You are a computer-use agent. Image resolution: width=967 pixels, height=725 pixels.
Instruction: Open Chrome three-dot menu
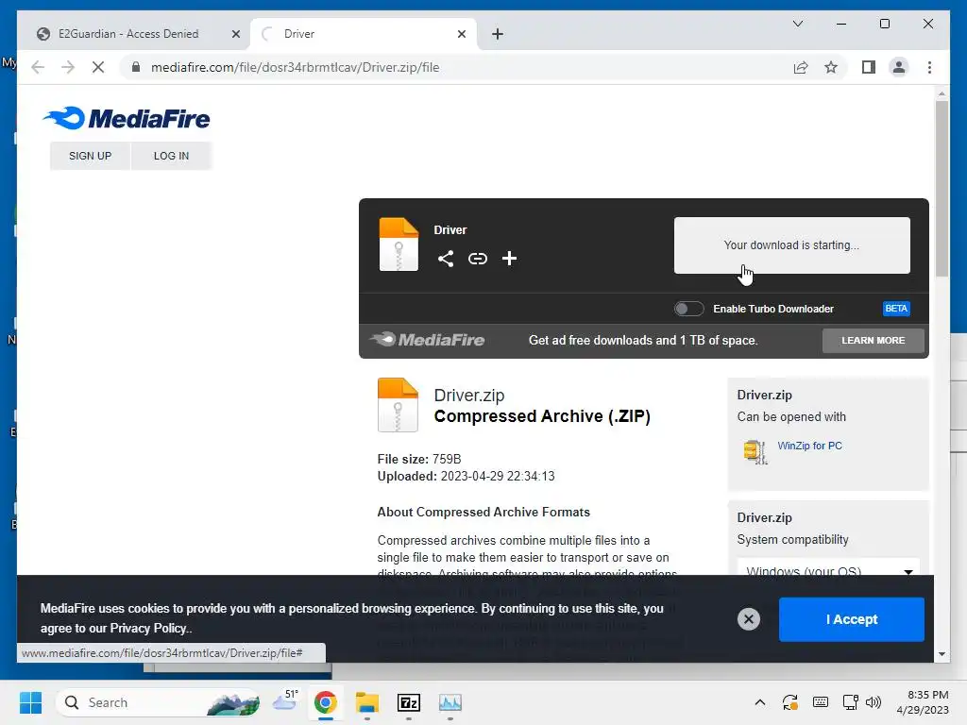(929, 67)
